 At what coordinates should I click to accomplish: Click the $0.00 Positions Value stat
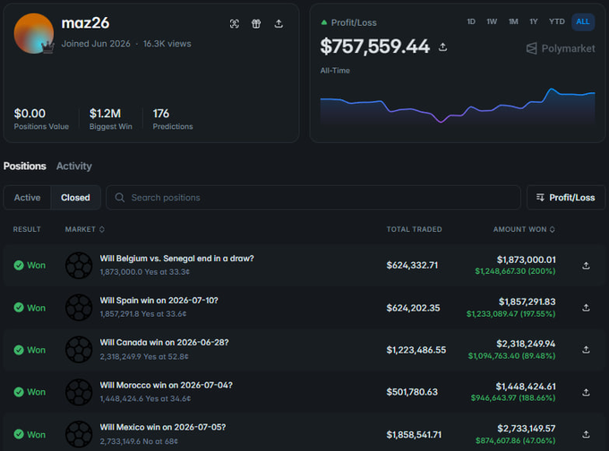click(41, 119)
